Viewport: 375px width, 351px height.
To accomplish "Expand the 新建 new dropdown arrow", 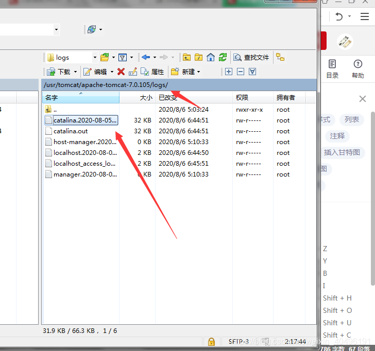I will [199, 72].
